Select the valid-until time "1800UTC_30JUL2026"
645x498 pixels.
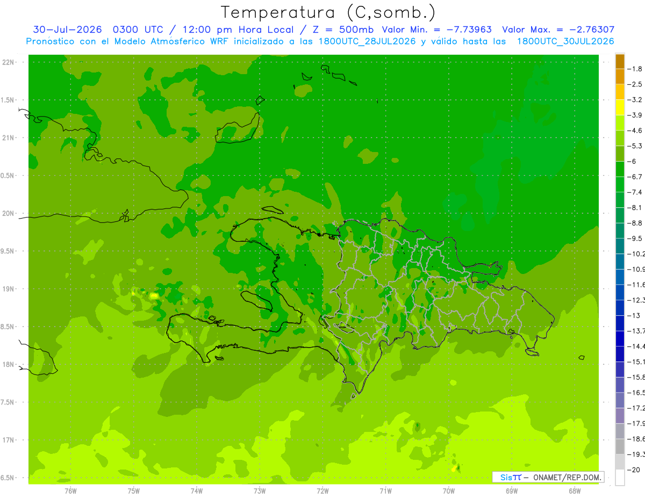[x=565, y=41]
